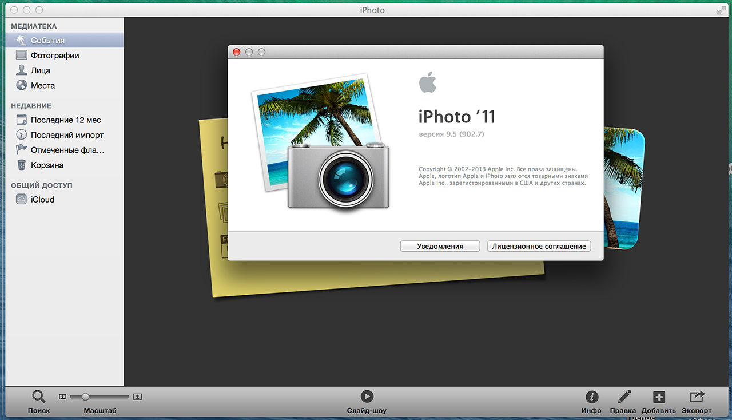
Task: Open the Экспорт share icon
Action: tap(697, 397)
